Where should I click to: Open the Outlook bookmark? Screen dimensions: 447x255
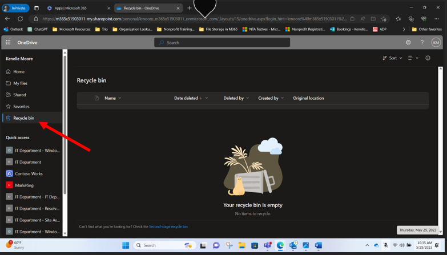(13, 29)
